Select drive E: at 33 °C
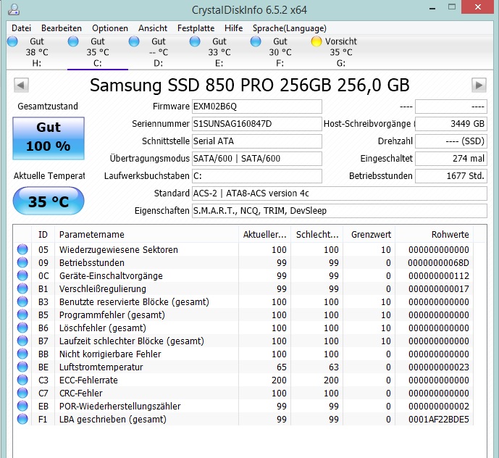Viewport: 499px width, 458px height. [x=219, y=52]
